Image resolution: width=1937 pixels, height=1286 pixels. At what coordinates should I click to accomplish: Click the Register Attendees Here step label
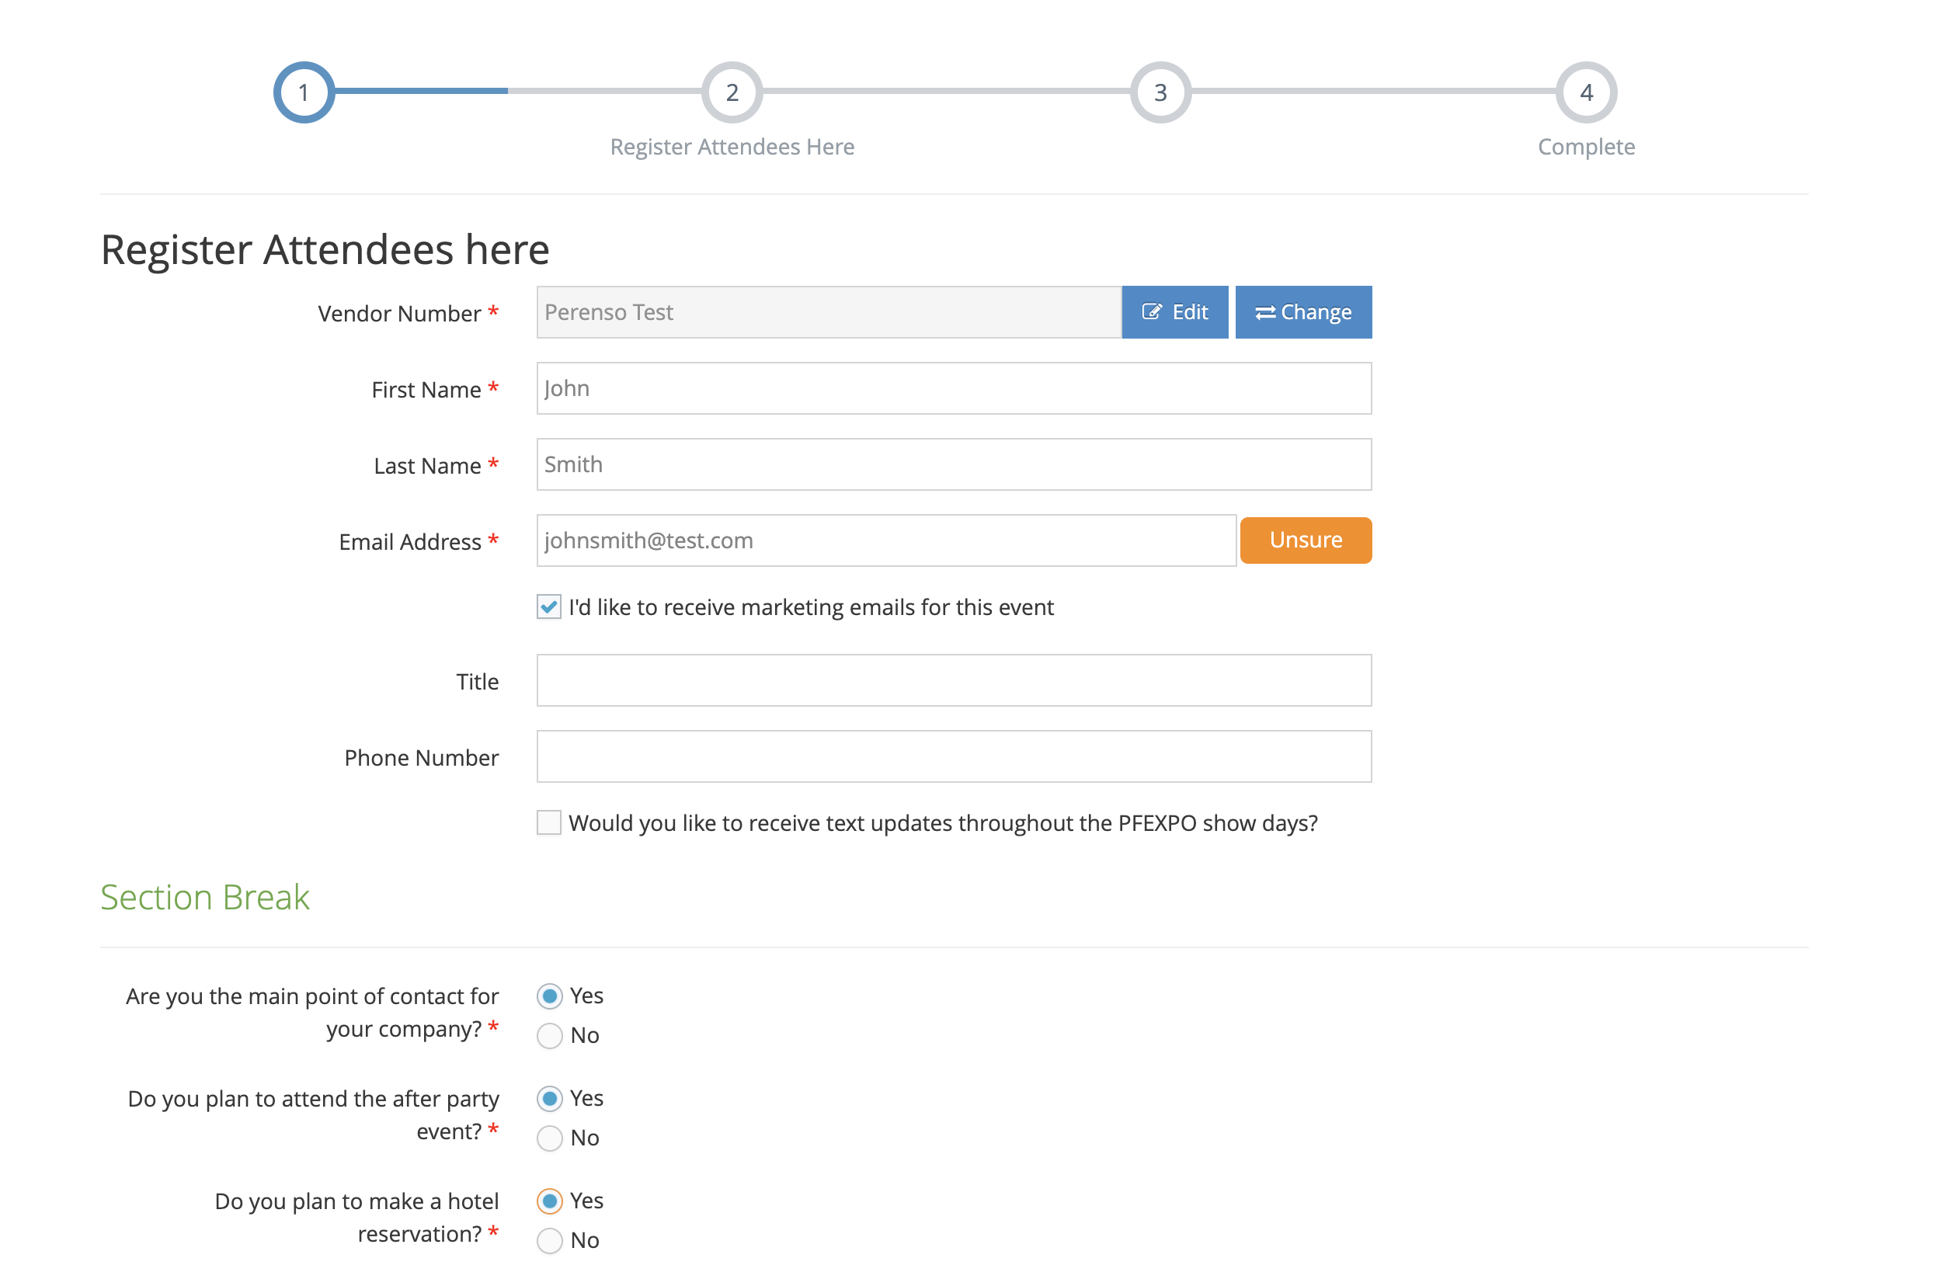(732, 146)
